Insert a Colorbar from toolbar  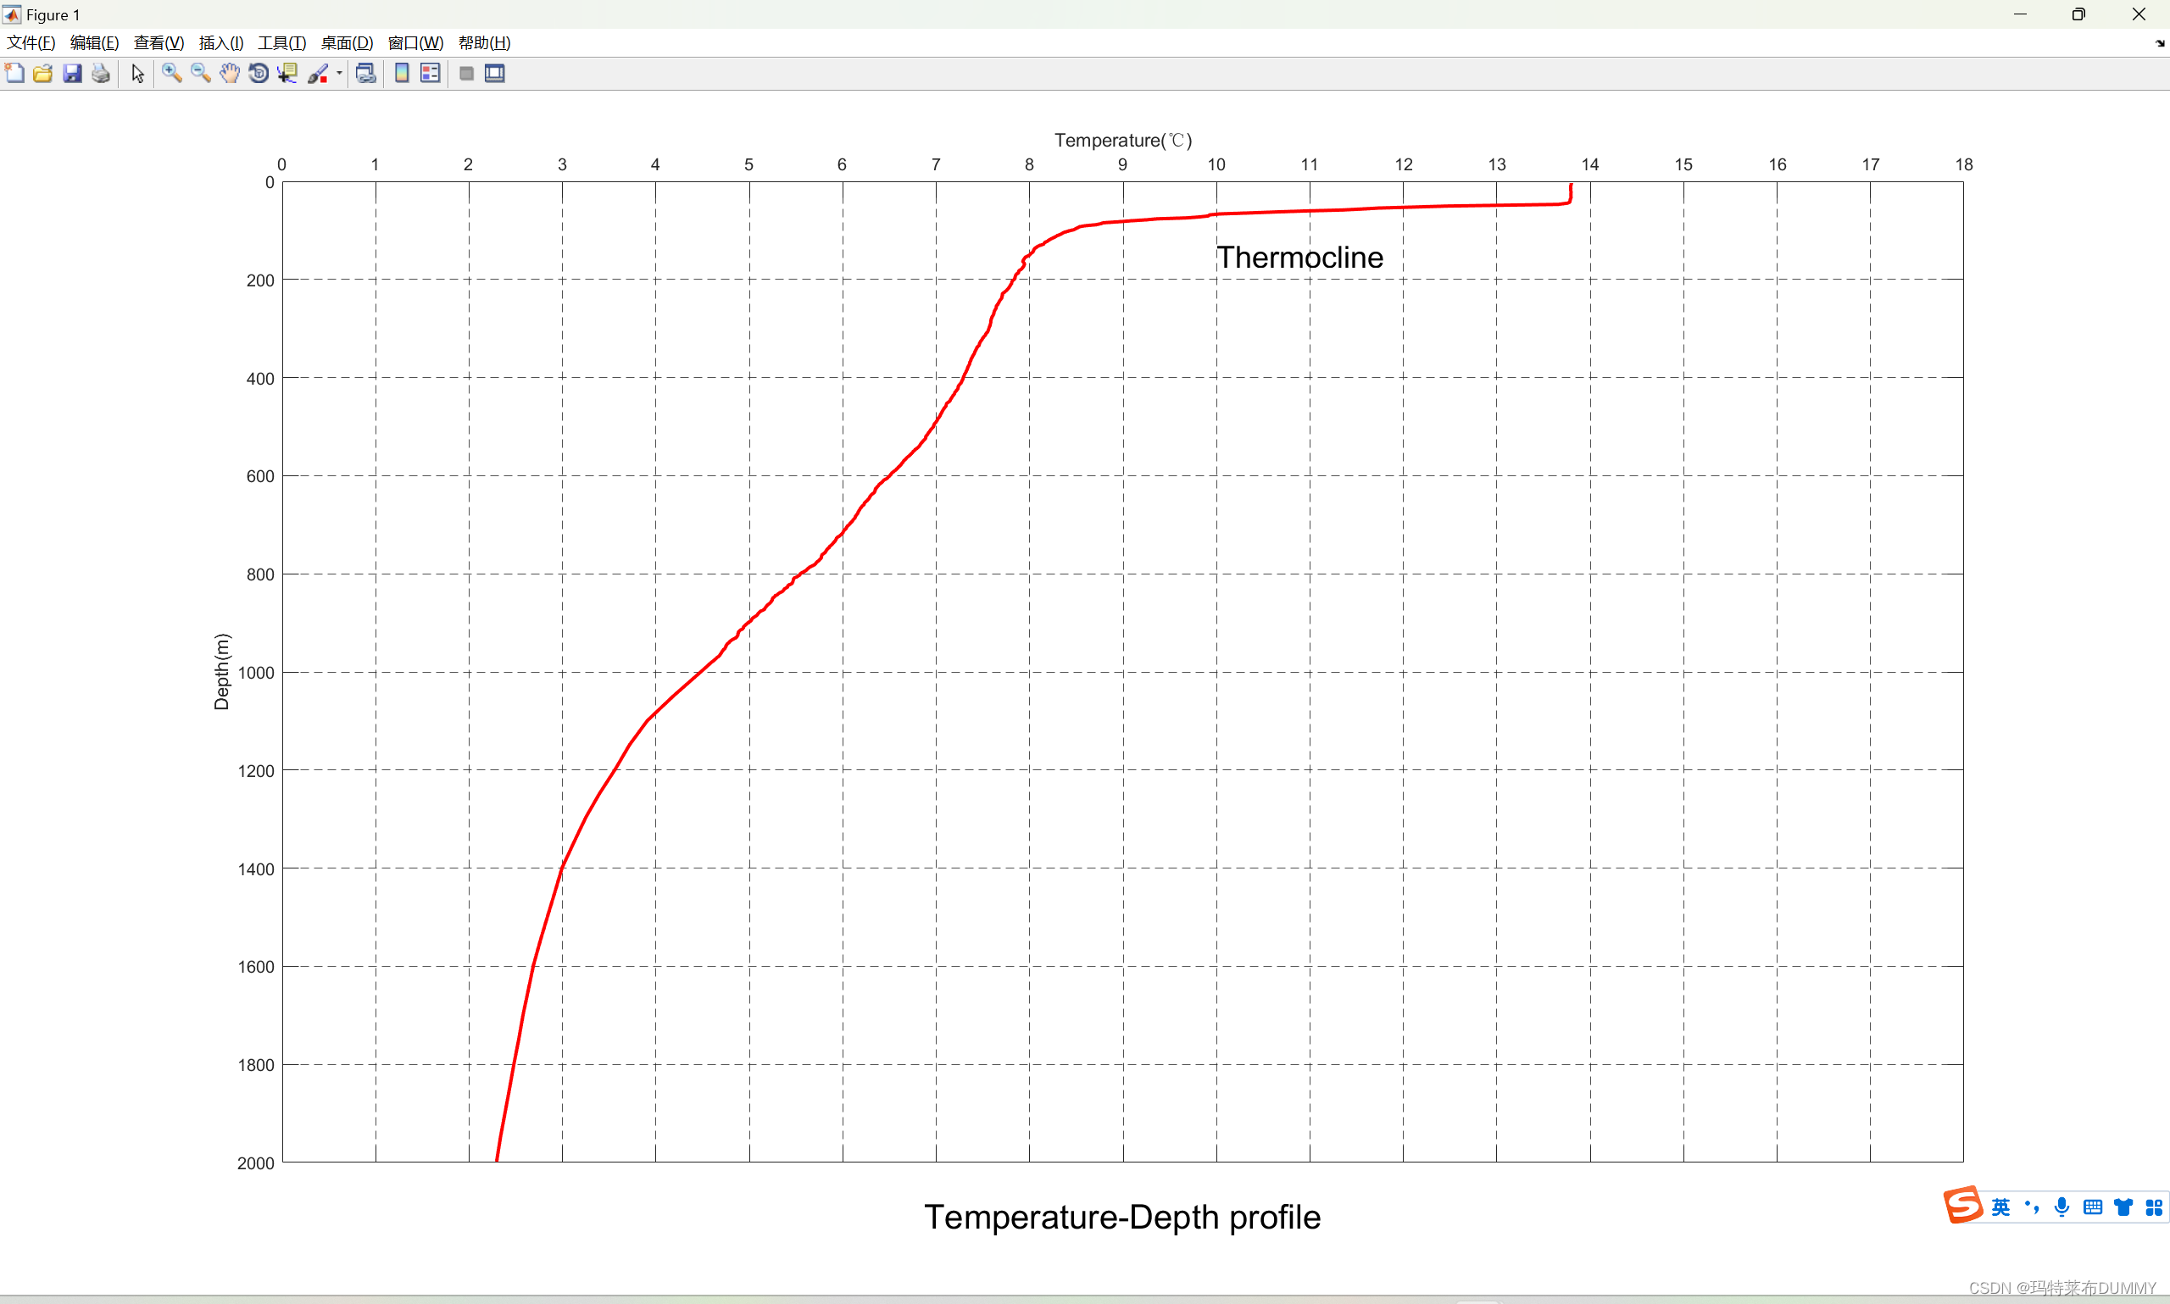(x=402, y=74)
